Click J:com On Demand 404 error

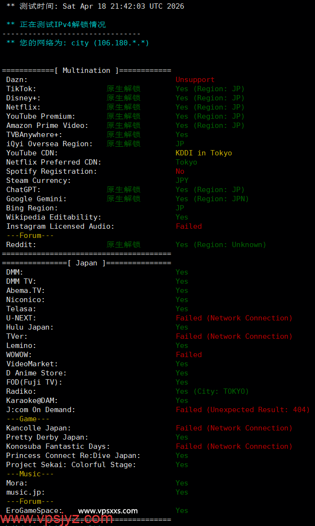(242, 410)
